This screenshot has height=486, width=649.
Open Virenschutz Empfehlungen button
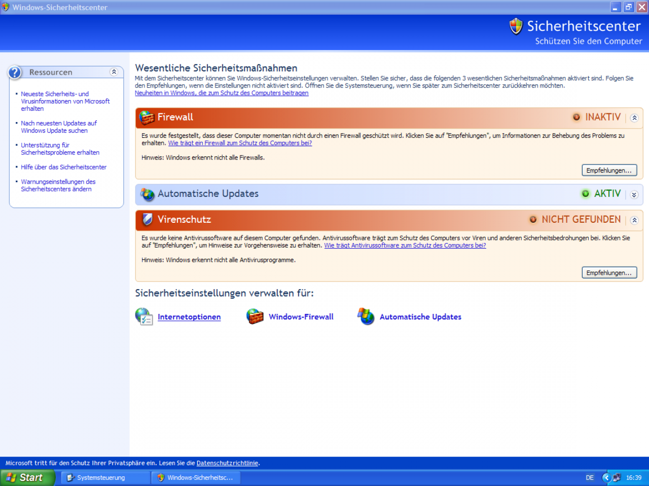click(x=609, y=273)
